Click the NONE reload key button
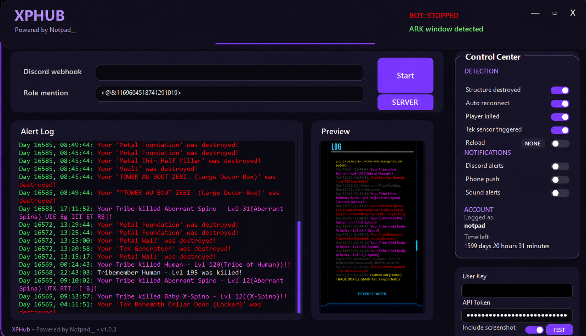Screen dimensions: 586x336 point(533,143)
